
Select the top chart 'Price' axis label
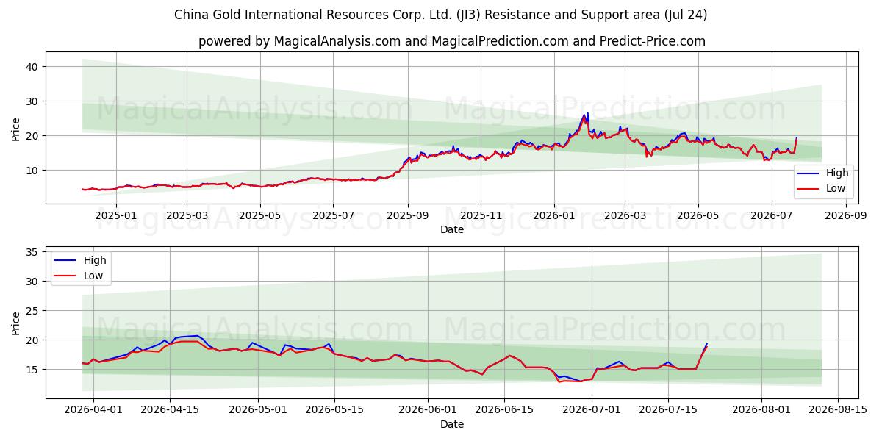tap(16, 128)
